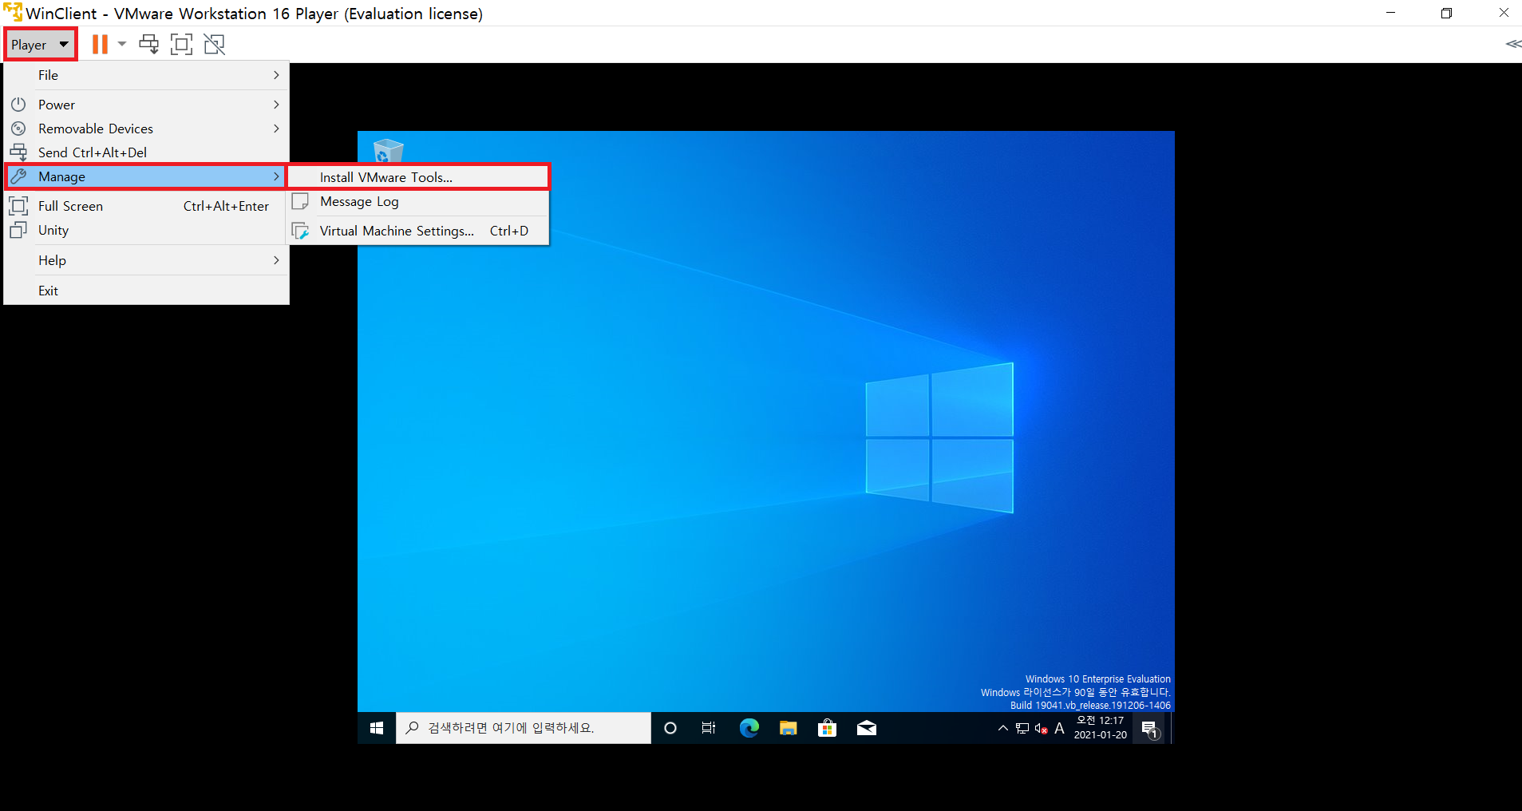Click Install VMware Tools
Screen dimensions: 1522x811
tap(418, 177)
